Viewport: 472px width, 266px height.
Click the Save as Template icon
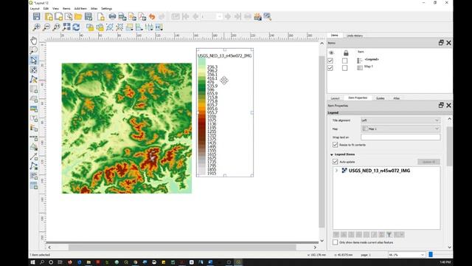[x=88, y=16]
